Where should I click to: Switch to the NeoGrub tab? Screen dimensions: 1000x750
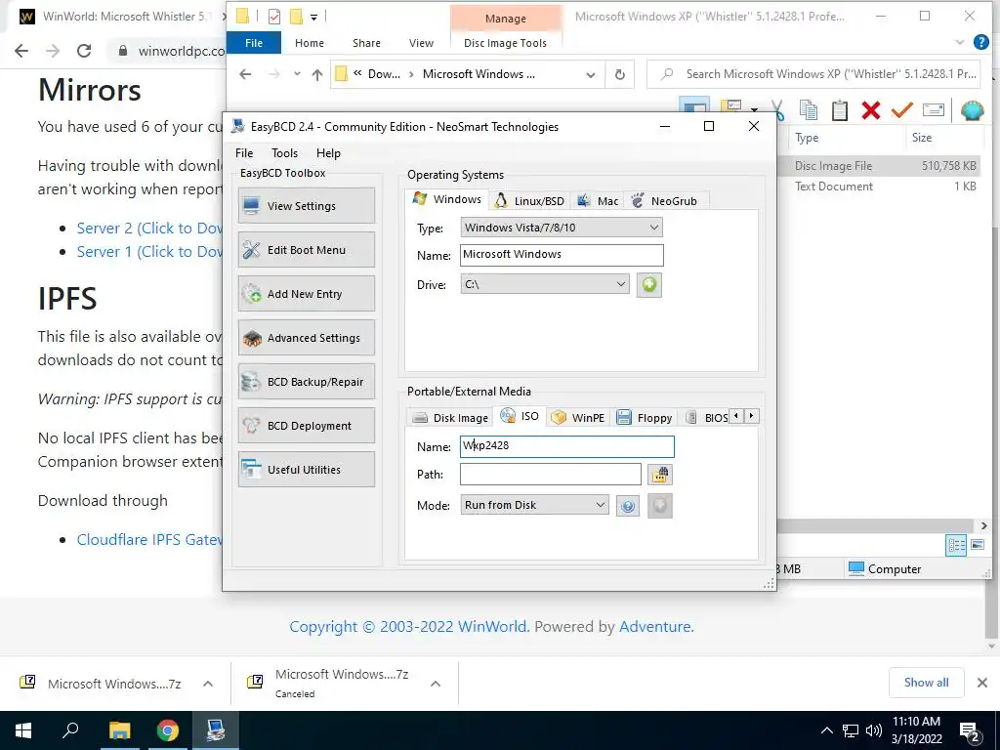tap(664, 201)
